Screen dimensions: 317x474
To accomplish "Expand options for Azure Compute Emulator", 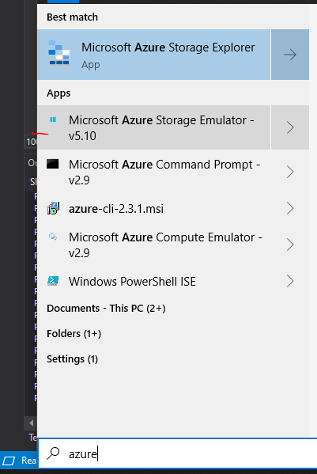I will pyautogui.click(x=290, y=245).
